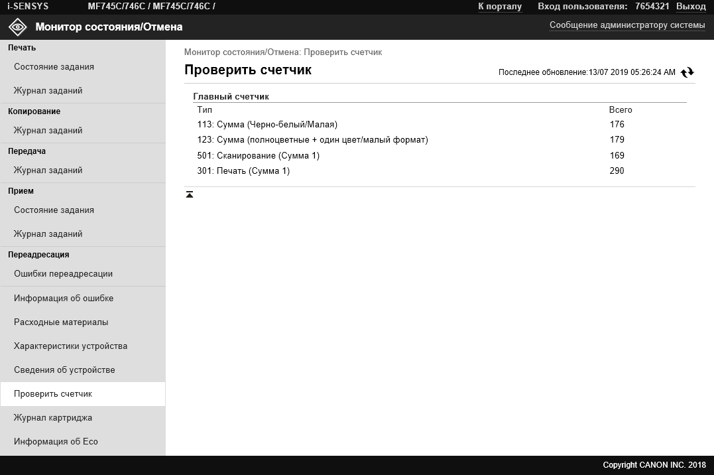Screen dimensions: 714x475
Task: Click the Главный счетчик table title
Action: click(x=231, y=97)
